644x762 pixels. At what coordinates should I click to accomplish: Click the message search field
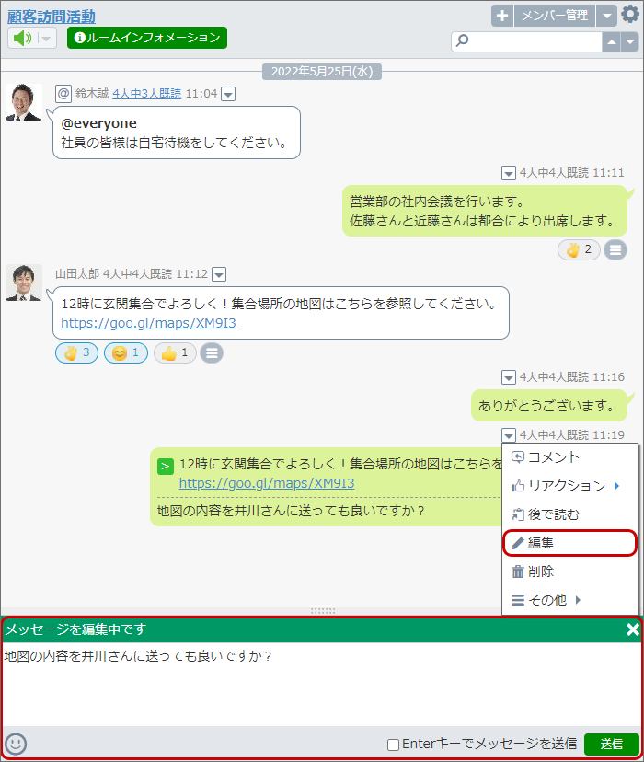coord(527,41)
